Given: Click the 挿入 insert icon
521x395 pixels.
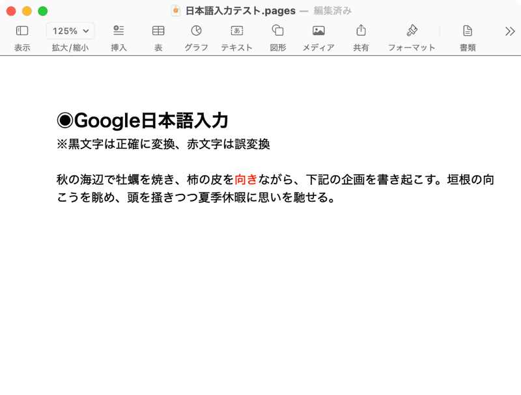Looking at the screenshot, I should (119, 31).
